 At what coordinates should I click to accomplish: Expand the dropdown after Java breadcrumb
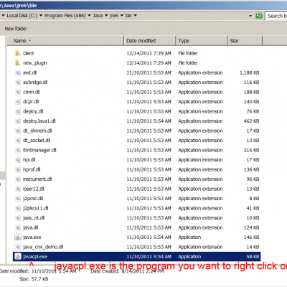pos(106,16)
